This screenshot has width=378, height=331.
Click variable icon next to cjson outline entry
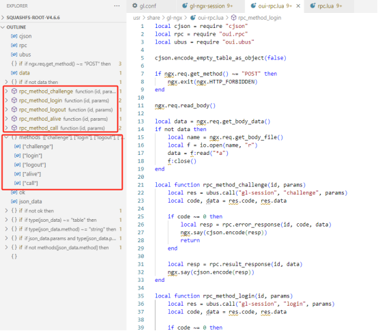[x=14, y=36]
